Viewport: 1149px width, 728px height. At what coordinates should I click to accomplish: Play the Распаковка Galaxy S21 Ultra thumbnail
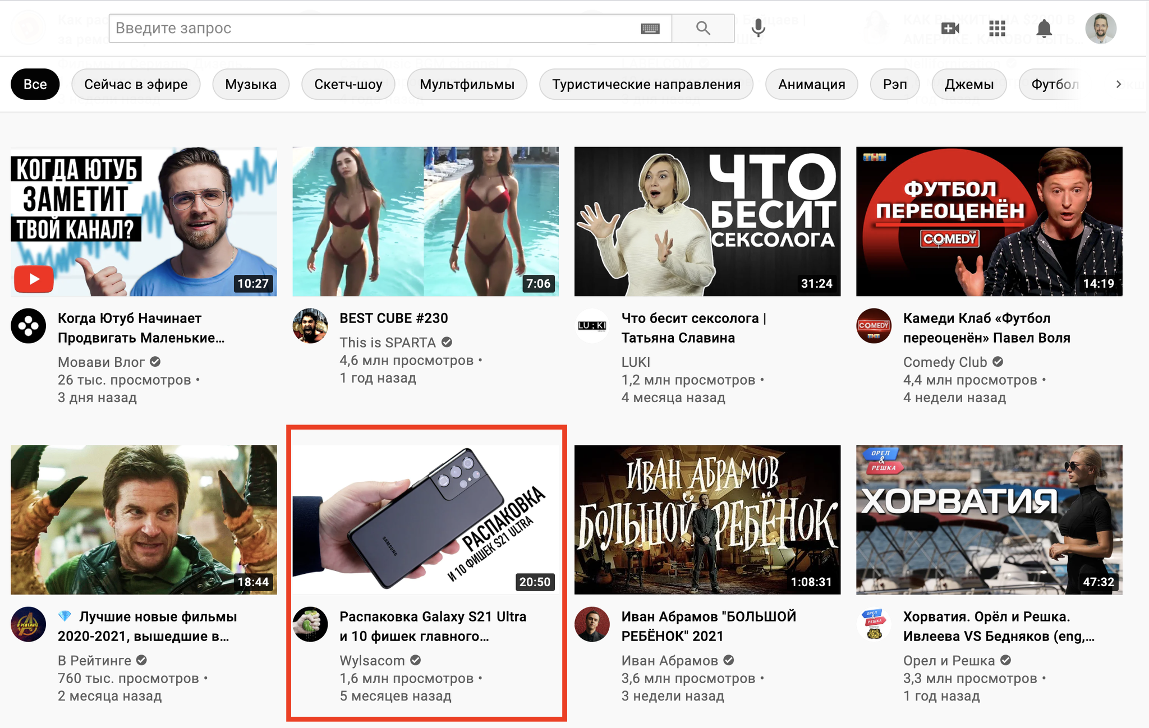point(425,520)
